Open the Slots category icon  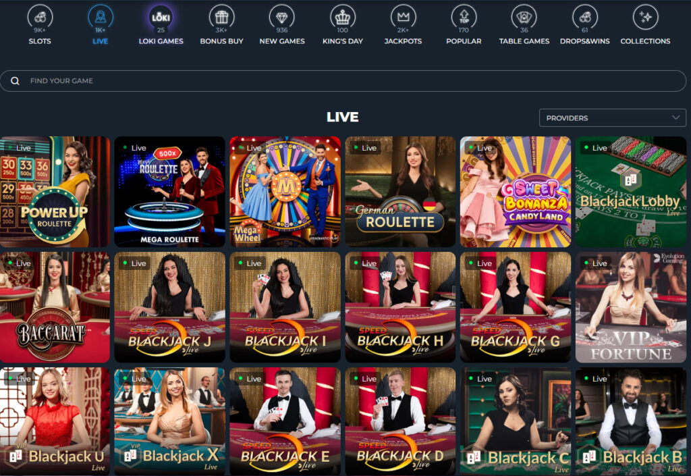click(x=40, y=17)
